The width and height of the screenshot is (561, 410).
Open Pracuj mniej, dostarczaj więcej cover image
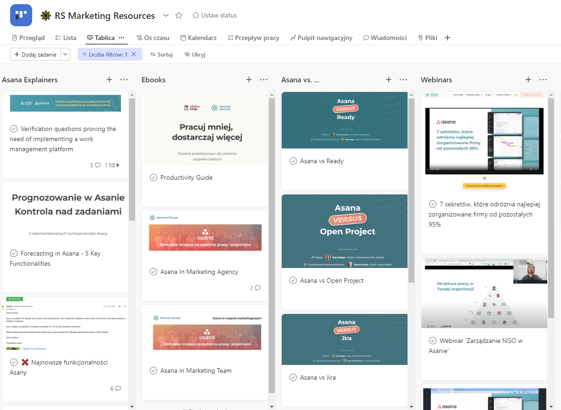206,128
